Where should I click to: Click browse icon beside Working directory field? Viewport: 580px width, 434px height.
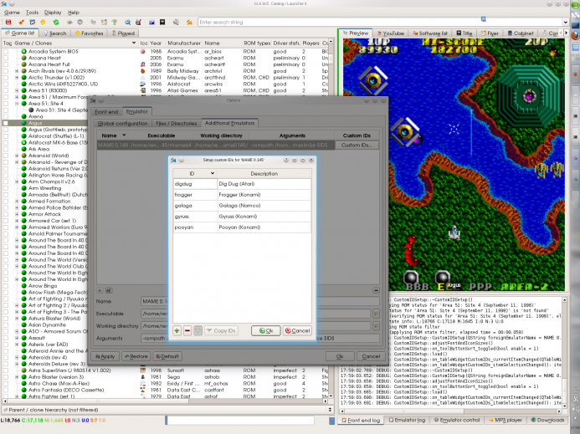click(376, 325)
